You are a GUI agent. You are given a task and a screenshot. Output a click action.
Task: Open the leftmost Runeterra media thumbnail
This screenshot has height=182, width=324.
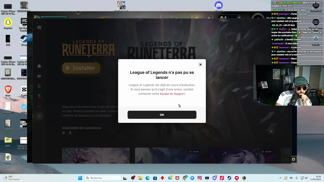click(x=96, y=155)
